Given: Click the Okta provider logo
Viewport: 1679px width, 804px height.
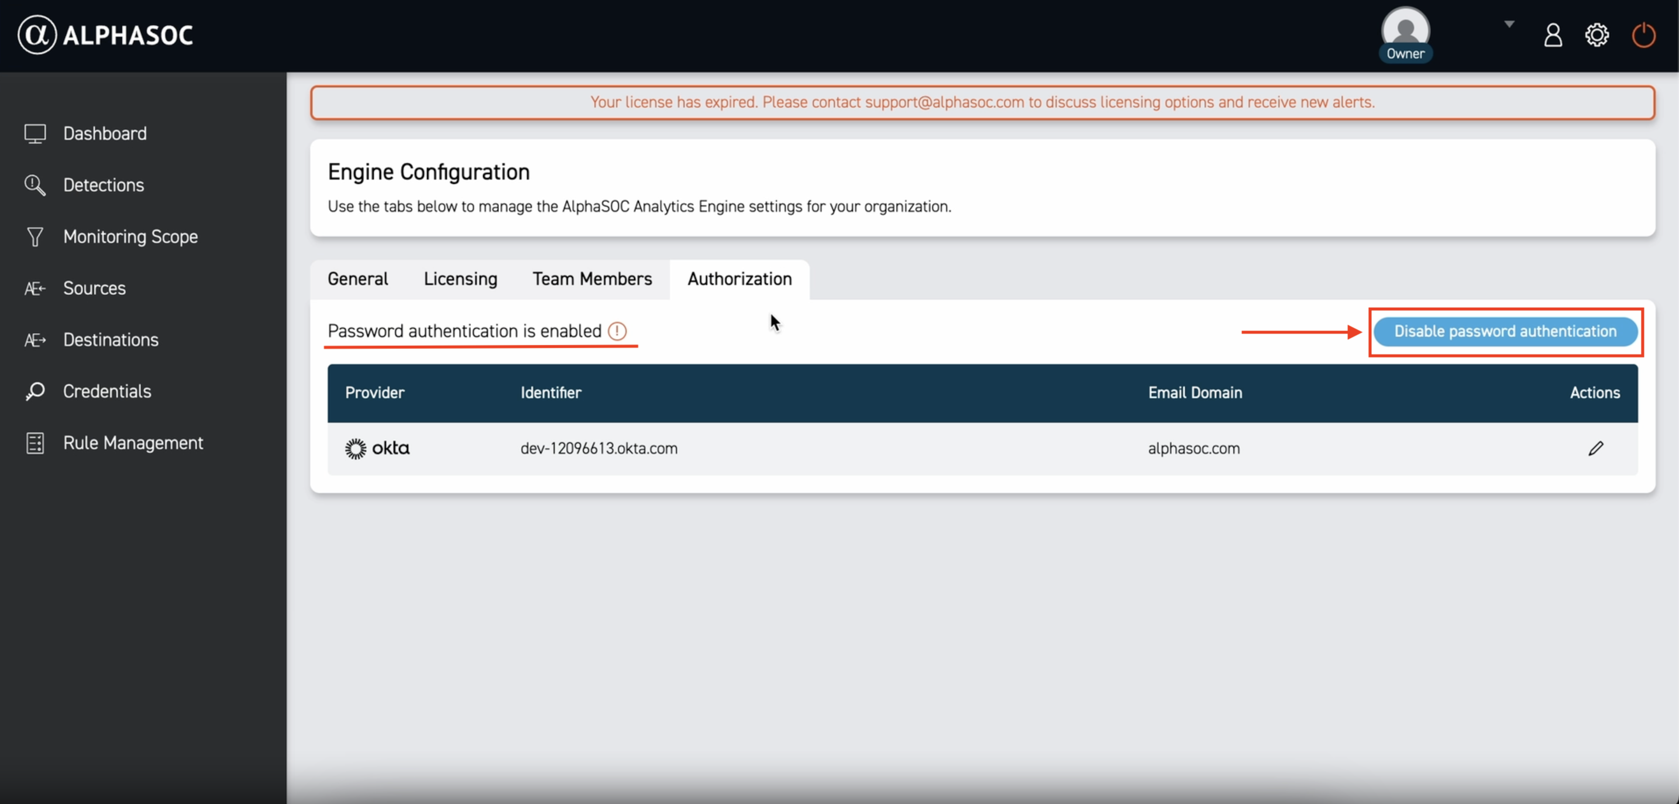Looking at the screenshot, I should (x=377, y=449).
